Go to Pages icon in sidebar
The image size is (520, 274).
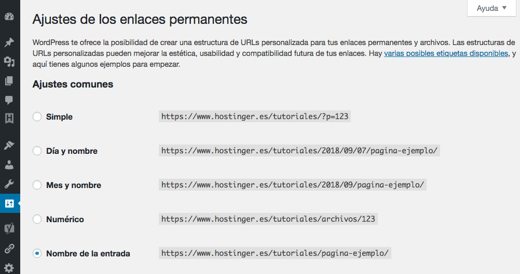pyautogui.click(x=9, y=81)
